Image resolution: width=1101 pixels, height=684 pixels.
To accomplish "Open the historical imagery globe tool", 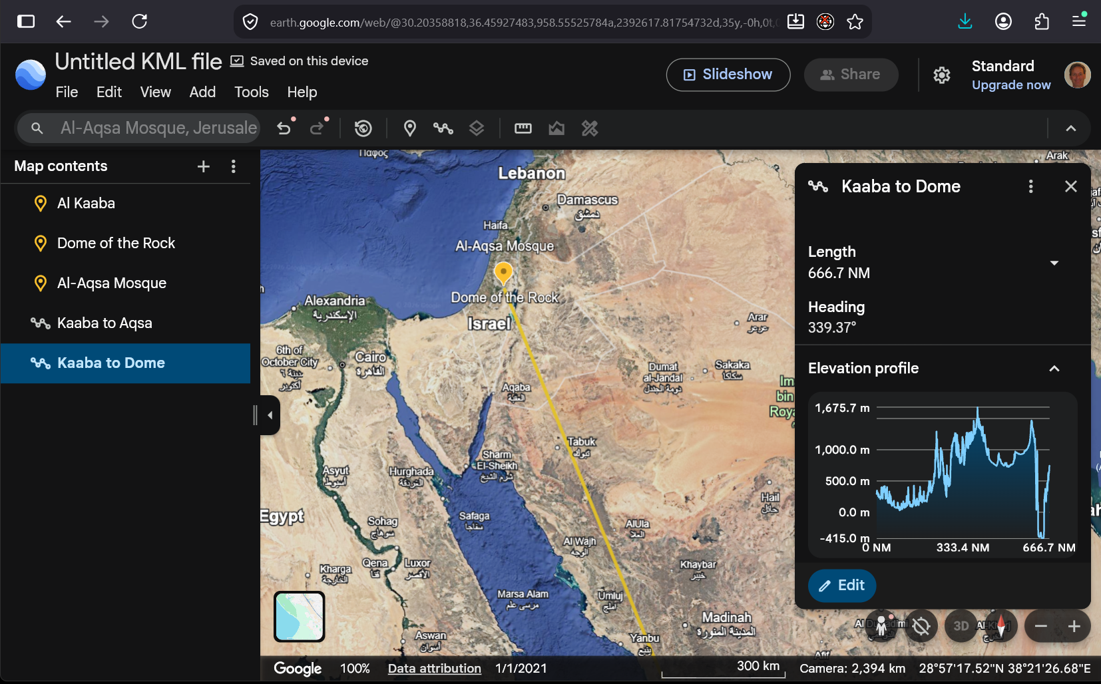I will (x=363, y=128).
